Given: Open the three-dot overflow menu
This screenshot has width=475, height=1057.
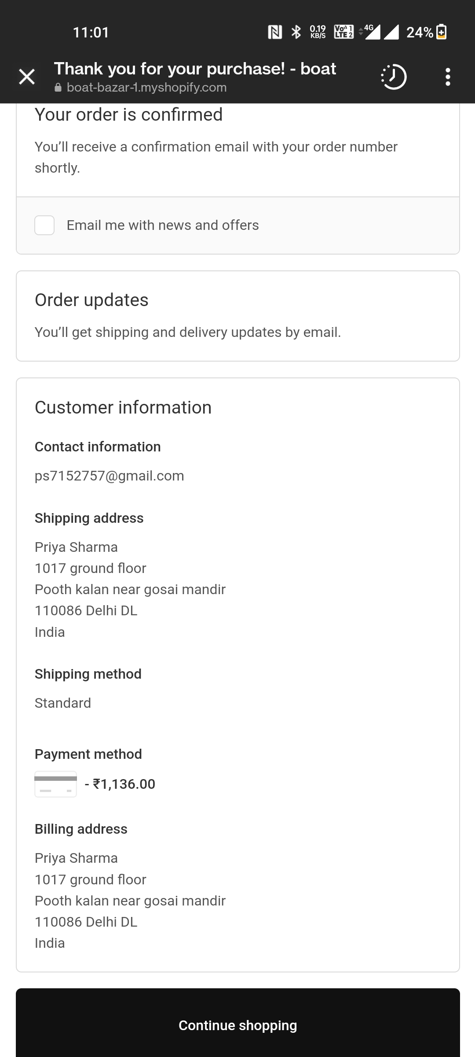Looking at the screenshot, I should tap(448, 77).
